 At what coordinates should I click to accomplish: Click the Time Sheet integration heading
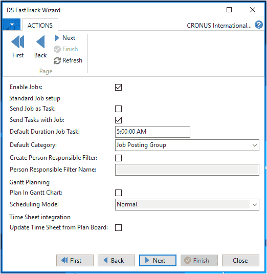point(40,217)
